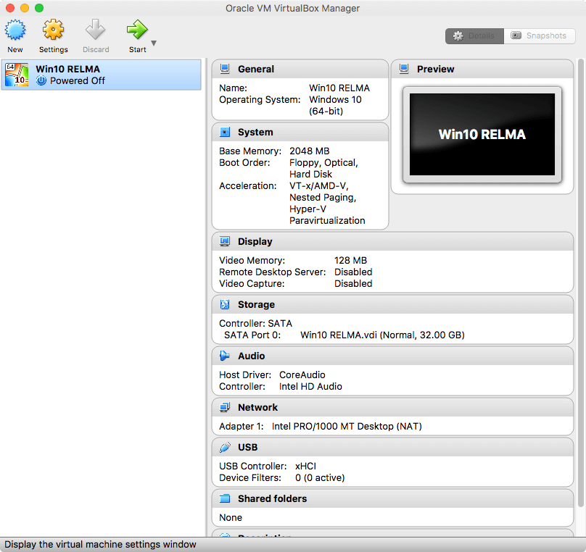Click the Device Filters 0 (0 active) value
Screen dimensions: 586x552
(320, 477)
